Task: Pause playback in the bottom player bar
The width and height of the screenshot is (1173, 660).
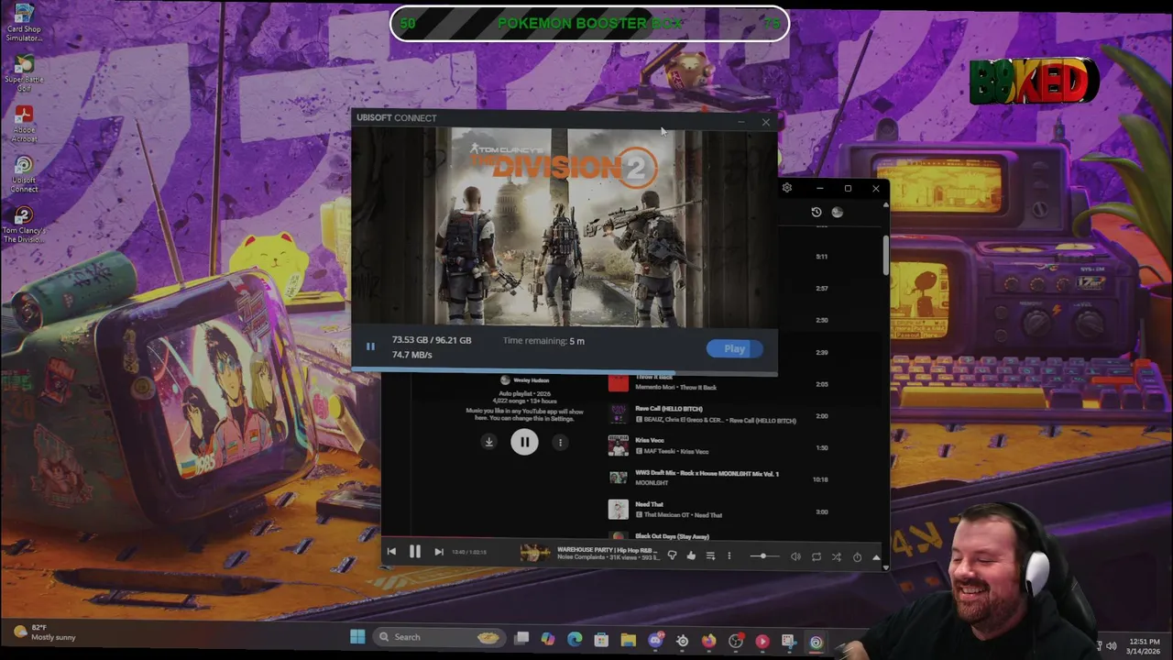Action: (x=414, y=552)
